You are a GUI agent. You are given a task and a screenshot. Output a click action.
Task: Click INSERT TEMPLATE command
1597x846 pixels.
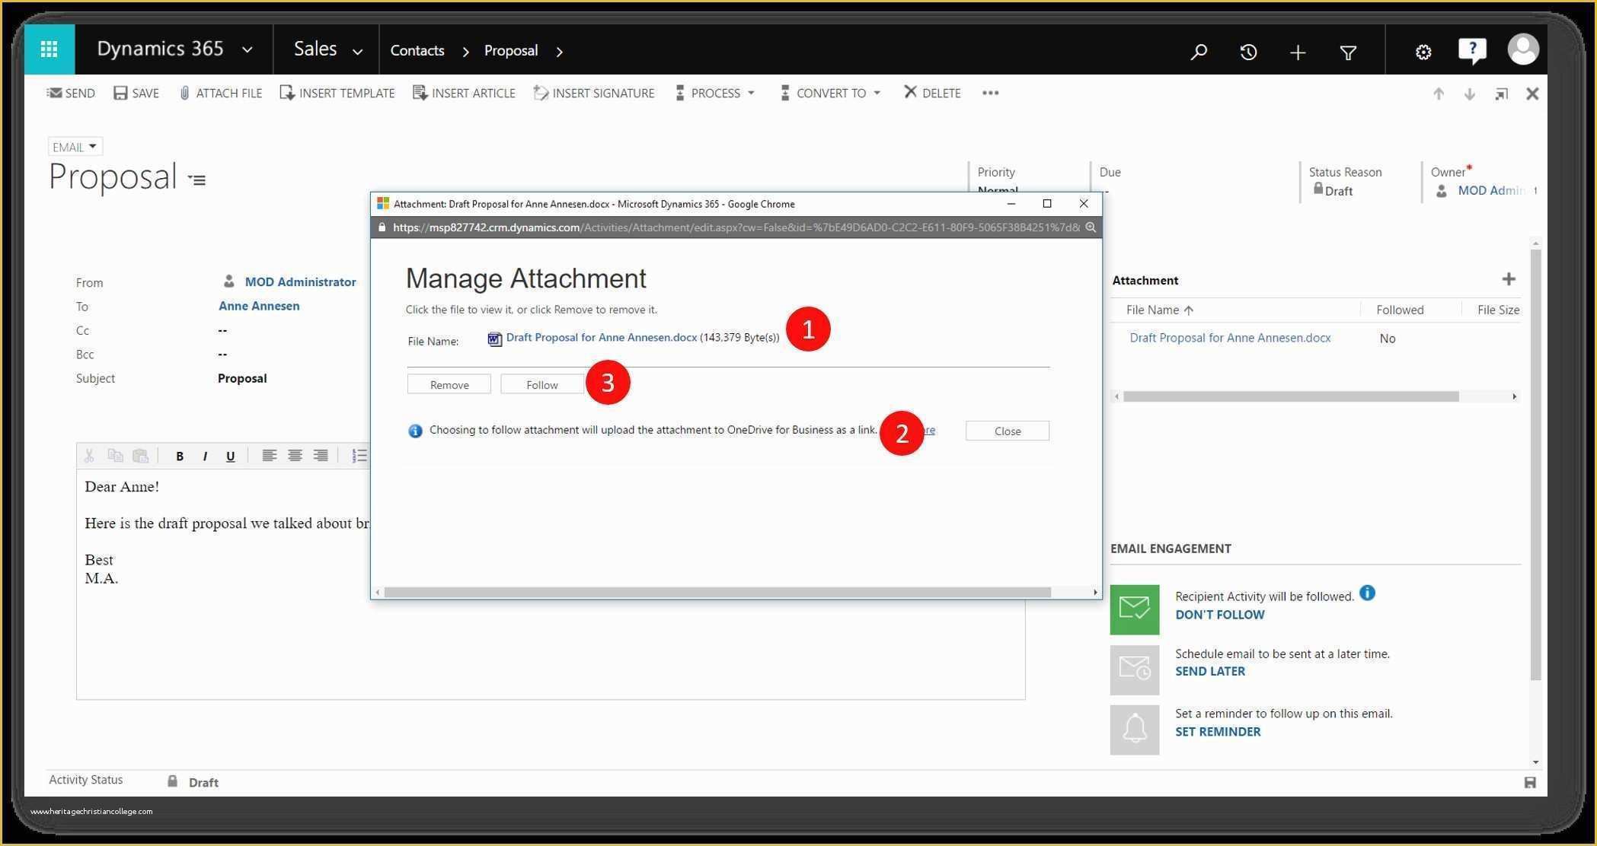point(337,93)
